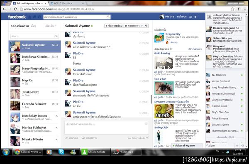Click the hide chat sidebar icon
This screenshot has height=164, width=249.
[242, 145]
